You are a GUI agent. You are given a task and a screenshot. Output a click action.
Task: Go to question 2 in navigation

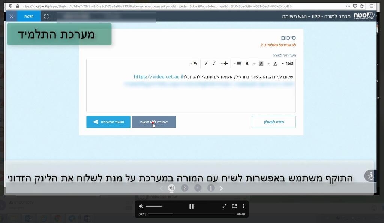[184, 188]
